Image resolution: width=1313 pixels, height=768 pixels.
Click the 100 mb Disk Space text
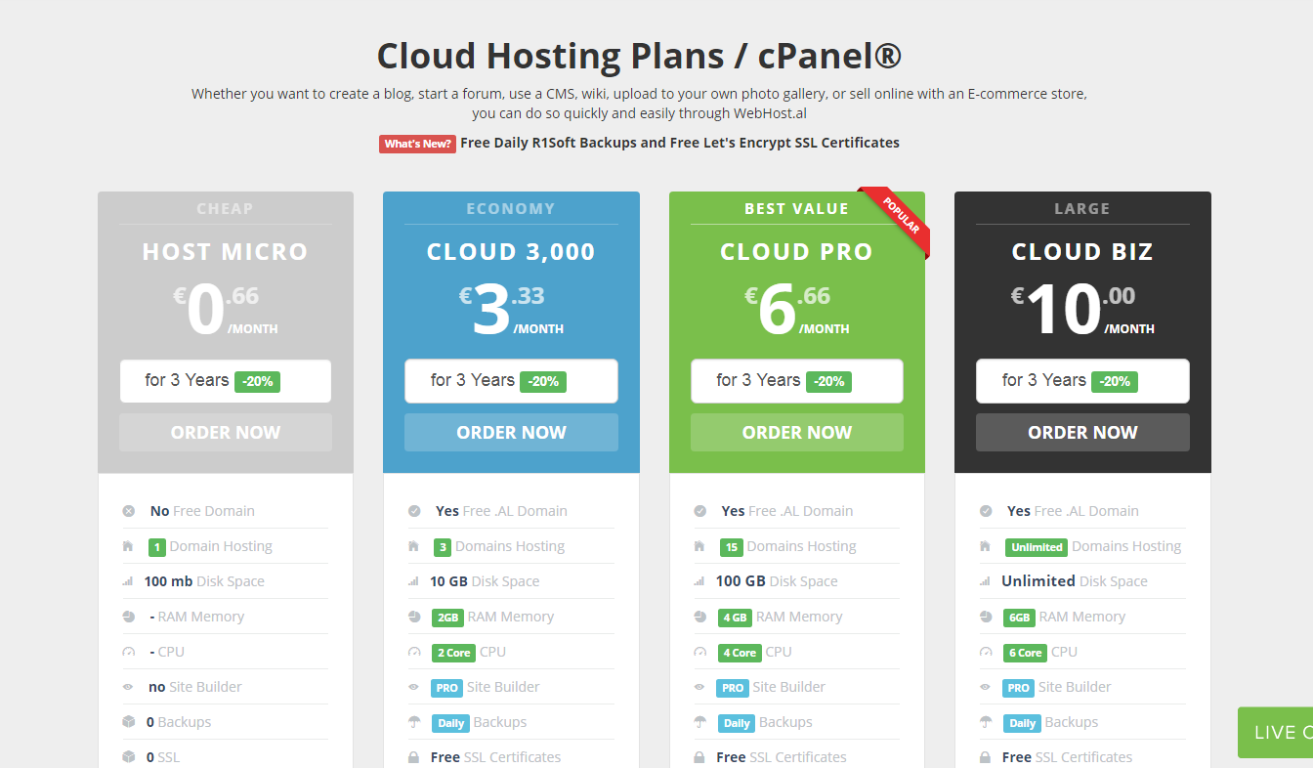(x=204, y=581)
